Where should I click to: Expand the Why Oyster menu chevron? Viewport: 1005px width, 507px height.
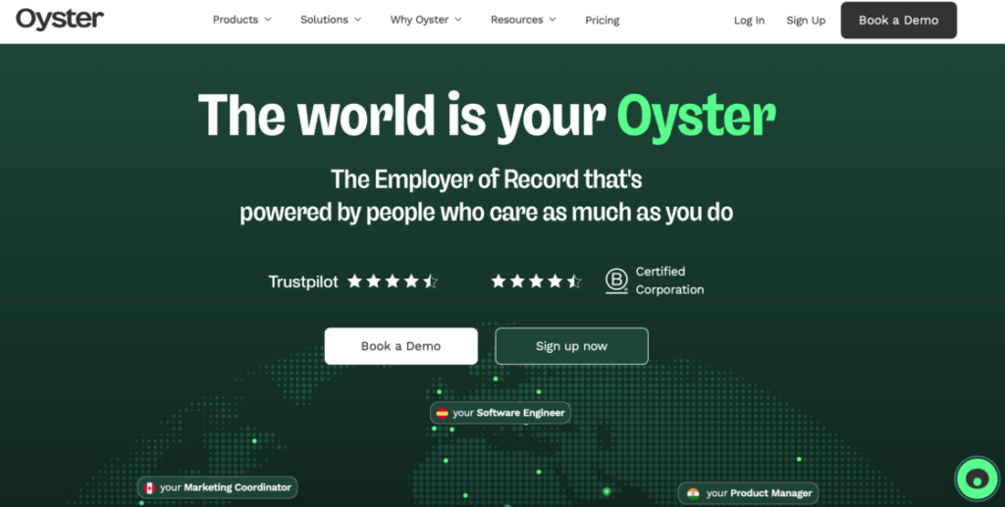tap(458, 20)
